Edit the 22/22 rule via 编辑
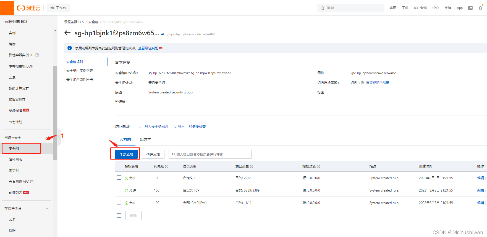The height and width of the screenshot is (237, 487). (481, 178)
